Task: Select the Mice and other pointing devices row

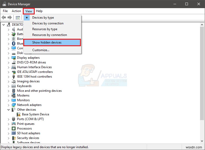Action: point(39,91)
